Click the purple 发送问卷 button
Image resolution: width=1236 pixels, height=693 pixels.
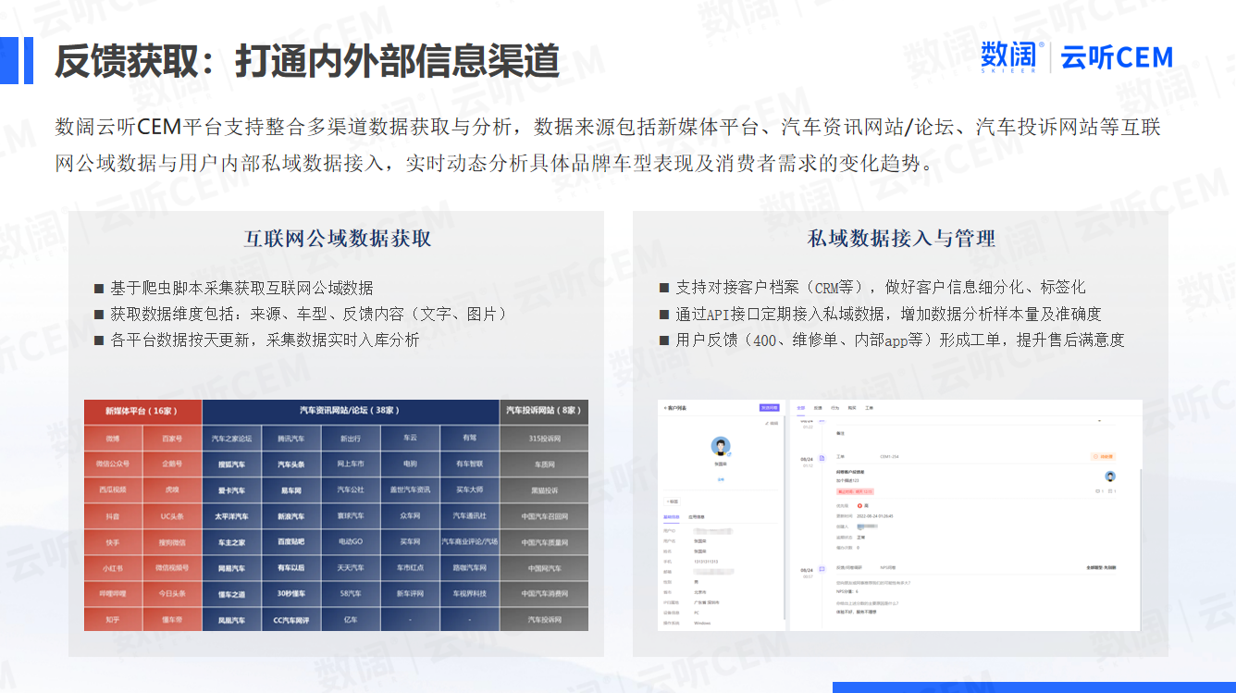[x=769, y=408]
